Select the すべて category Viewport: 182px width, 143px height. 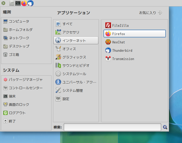(x=76, y=24)
